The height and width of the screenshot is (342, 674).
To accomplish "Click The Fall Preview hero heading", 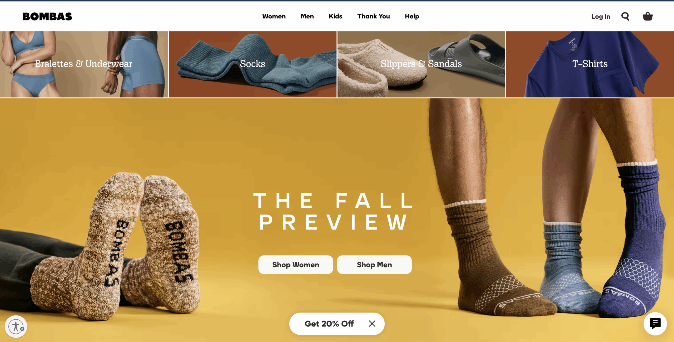I will click(334, 211).
